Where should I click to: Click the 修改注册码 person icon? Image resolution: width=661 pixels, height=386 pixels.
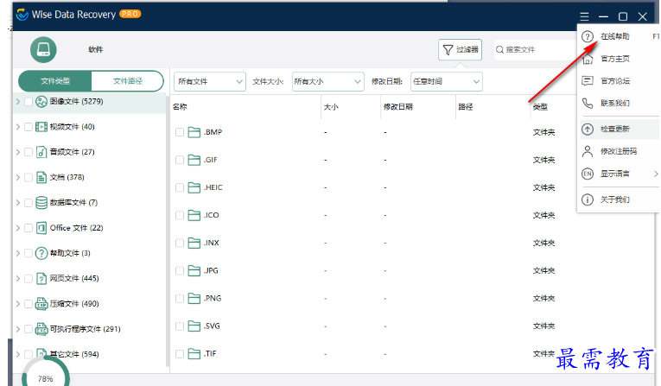pos(588,151)
